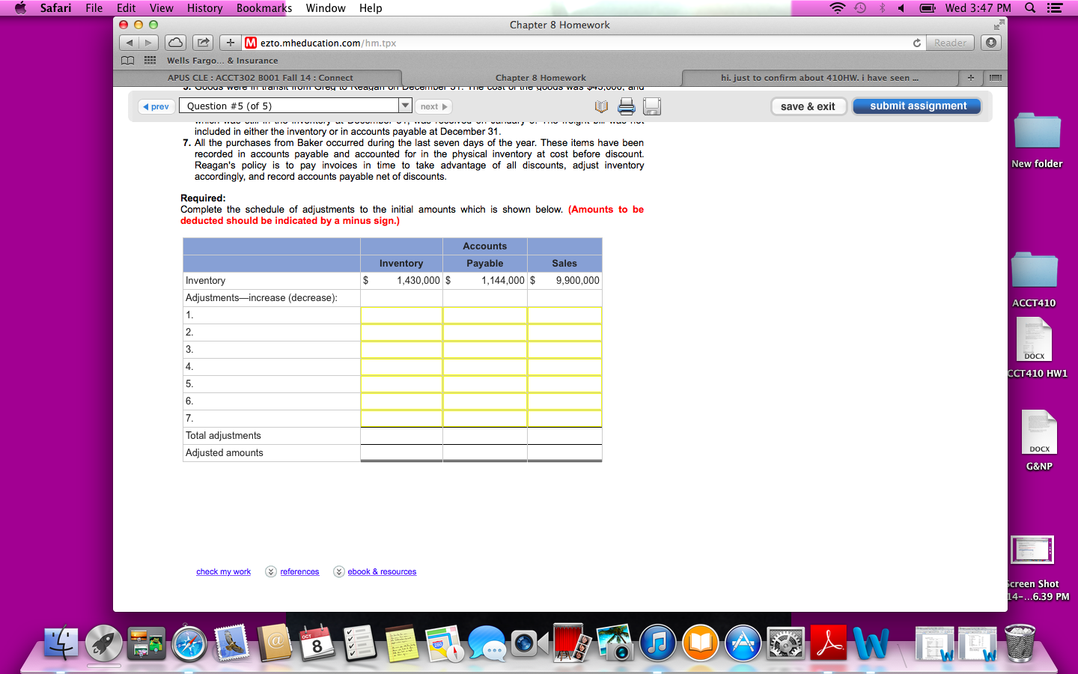Switch to APUS CLE ACCT302 Connect tab

[x=260, y=78]
